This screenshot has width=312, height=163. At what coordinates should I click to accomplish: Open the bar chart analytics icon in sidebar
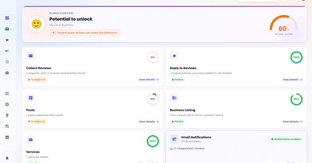7,137
